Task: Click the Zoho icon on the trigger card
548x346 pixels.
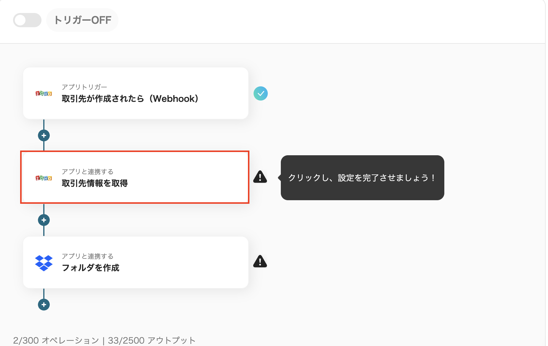Action: coord(44,93)
